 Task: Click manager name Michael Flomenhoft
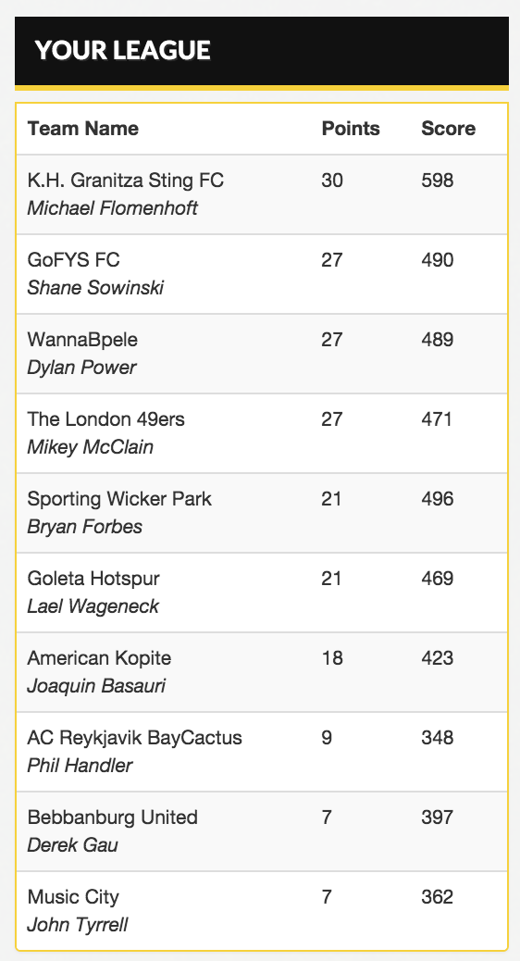(x=112, y=207)
